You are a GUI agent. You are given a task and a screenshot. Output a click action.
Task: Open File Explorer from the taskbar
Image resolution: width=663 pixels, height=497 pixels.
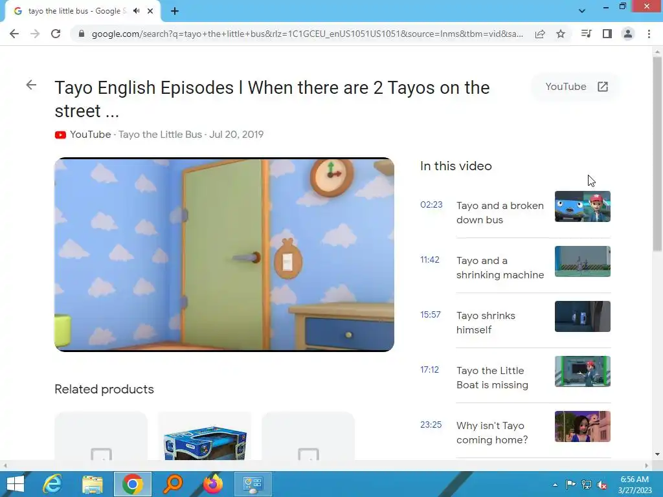click(93, 484)
